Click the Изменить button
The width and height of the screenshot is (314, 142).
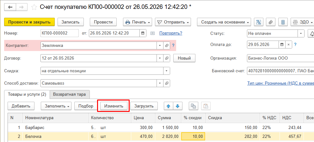click(x=114, y=106)
